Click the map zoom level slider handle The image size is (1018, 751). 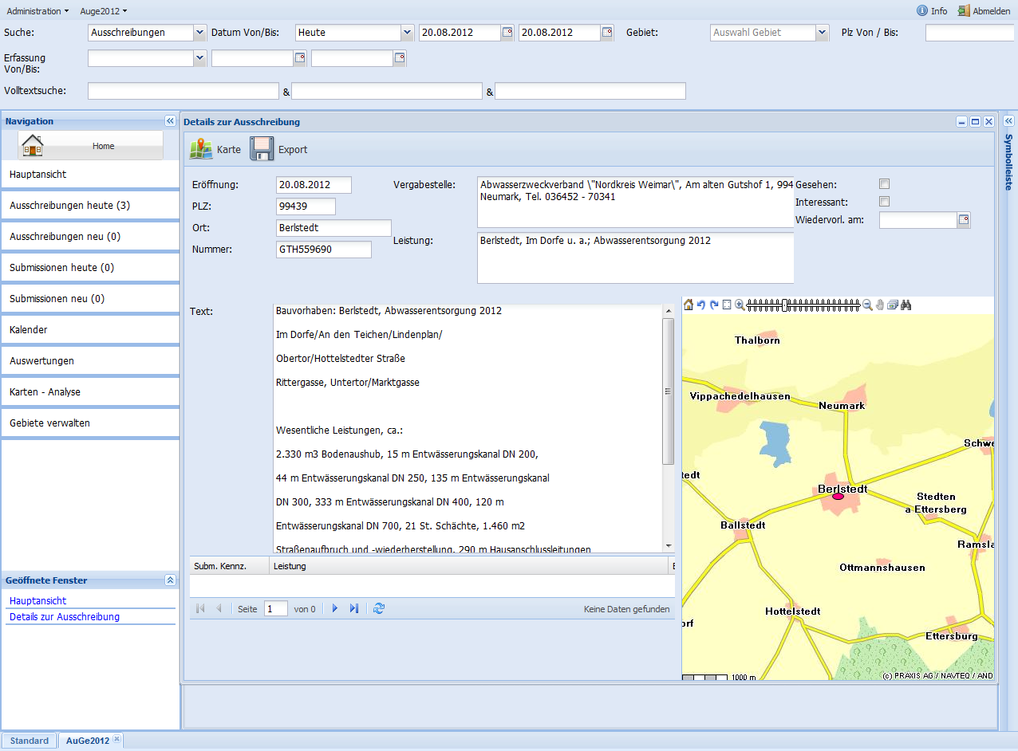(785, 305)
